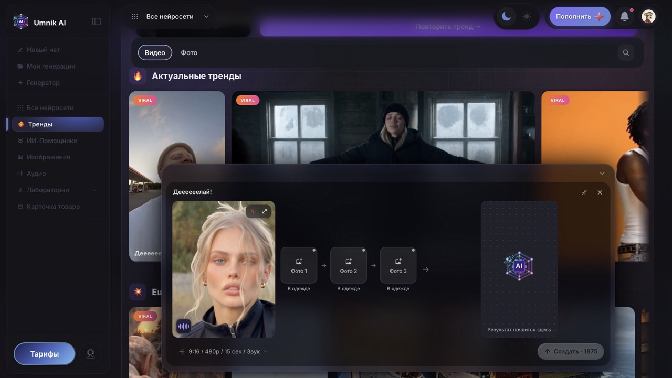672x378 pixels.
Task: Open the user profile avatar
Action: pos(648,16)
